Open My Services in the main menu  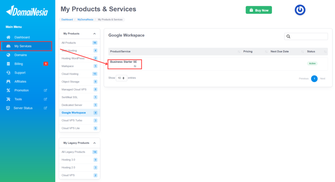(x=26, y=46)
